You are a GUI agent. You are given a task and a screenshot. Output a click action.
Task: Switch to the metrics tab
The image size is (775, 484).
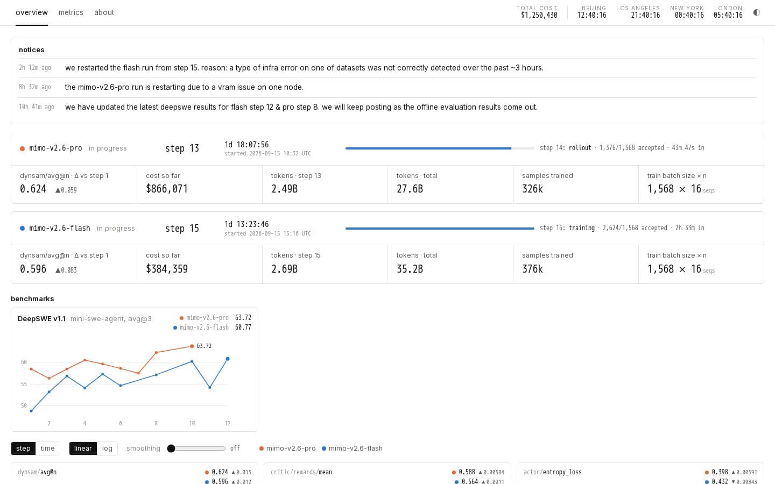click(71, 12)
